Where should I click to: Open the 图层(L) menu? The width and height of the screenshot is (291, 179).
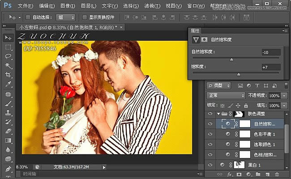tap(89, 6)
